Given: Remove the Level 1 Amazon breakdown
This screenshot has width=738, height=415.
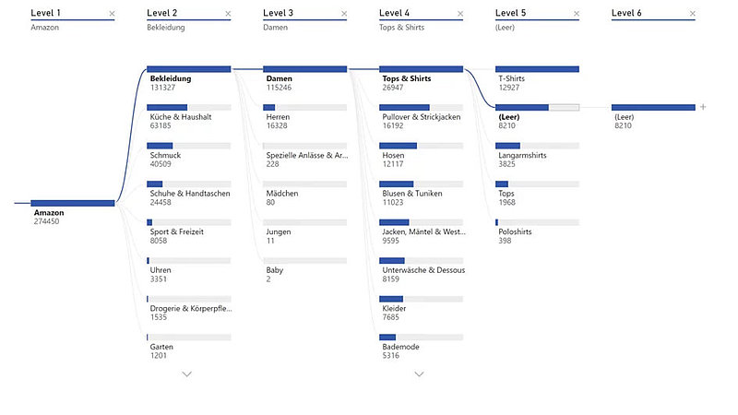Looking at the screenshot, I should pyautogui.click(x=112, y=14).
